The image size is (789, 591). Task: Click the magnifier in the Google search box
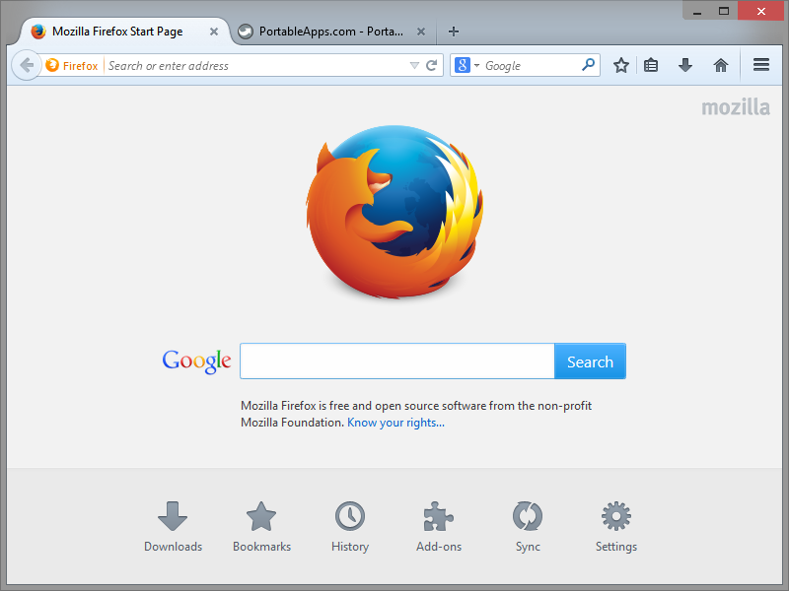pyautogui.click(x=588, y=65)
